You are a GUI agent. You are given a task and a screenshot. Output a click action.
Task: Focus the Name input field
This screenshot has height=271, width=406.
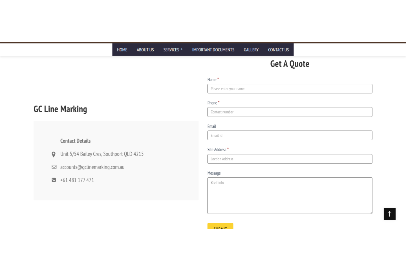pos(290,89)
